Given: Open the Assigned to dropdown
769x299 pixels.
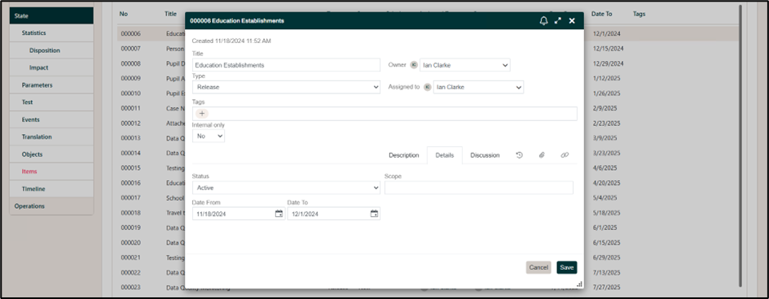Looking at the screenshot, I should coord(478,87).
